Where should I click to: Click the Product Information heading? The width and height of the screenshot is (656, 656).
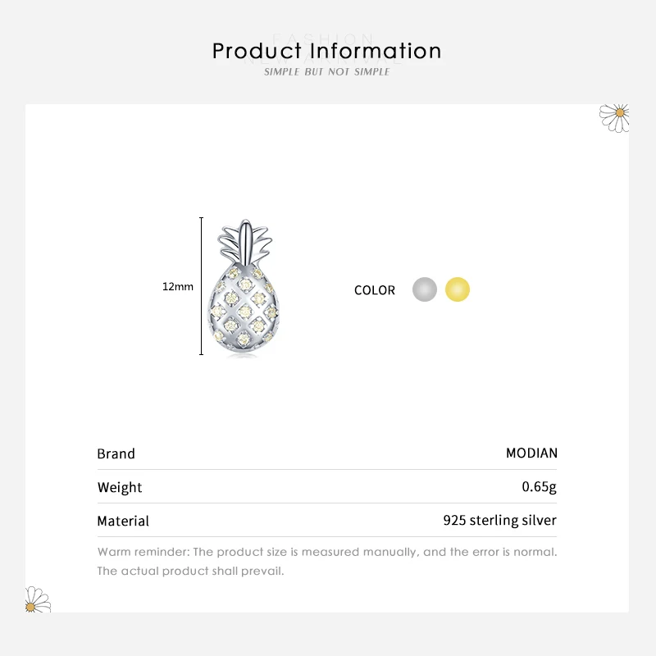326,51
